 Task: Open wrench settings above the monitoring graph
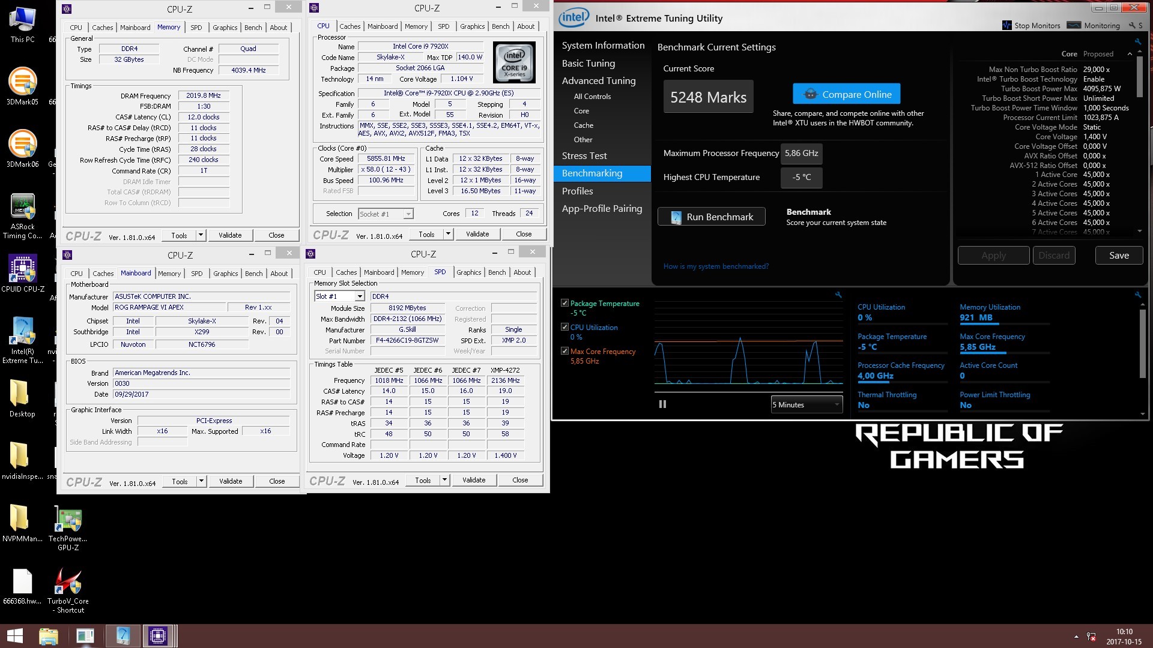(x=838, y=295)
